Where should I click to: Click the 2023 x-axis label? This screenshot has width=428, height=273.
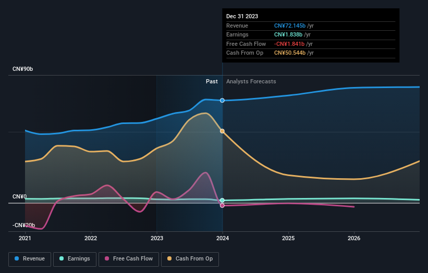[157, 238]
